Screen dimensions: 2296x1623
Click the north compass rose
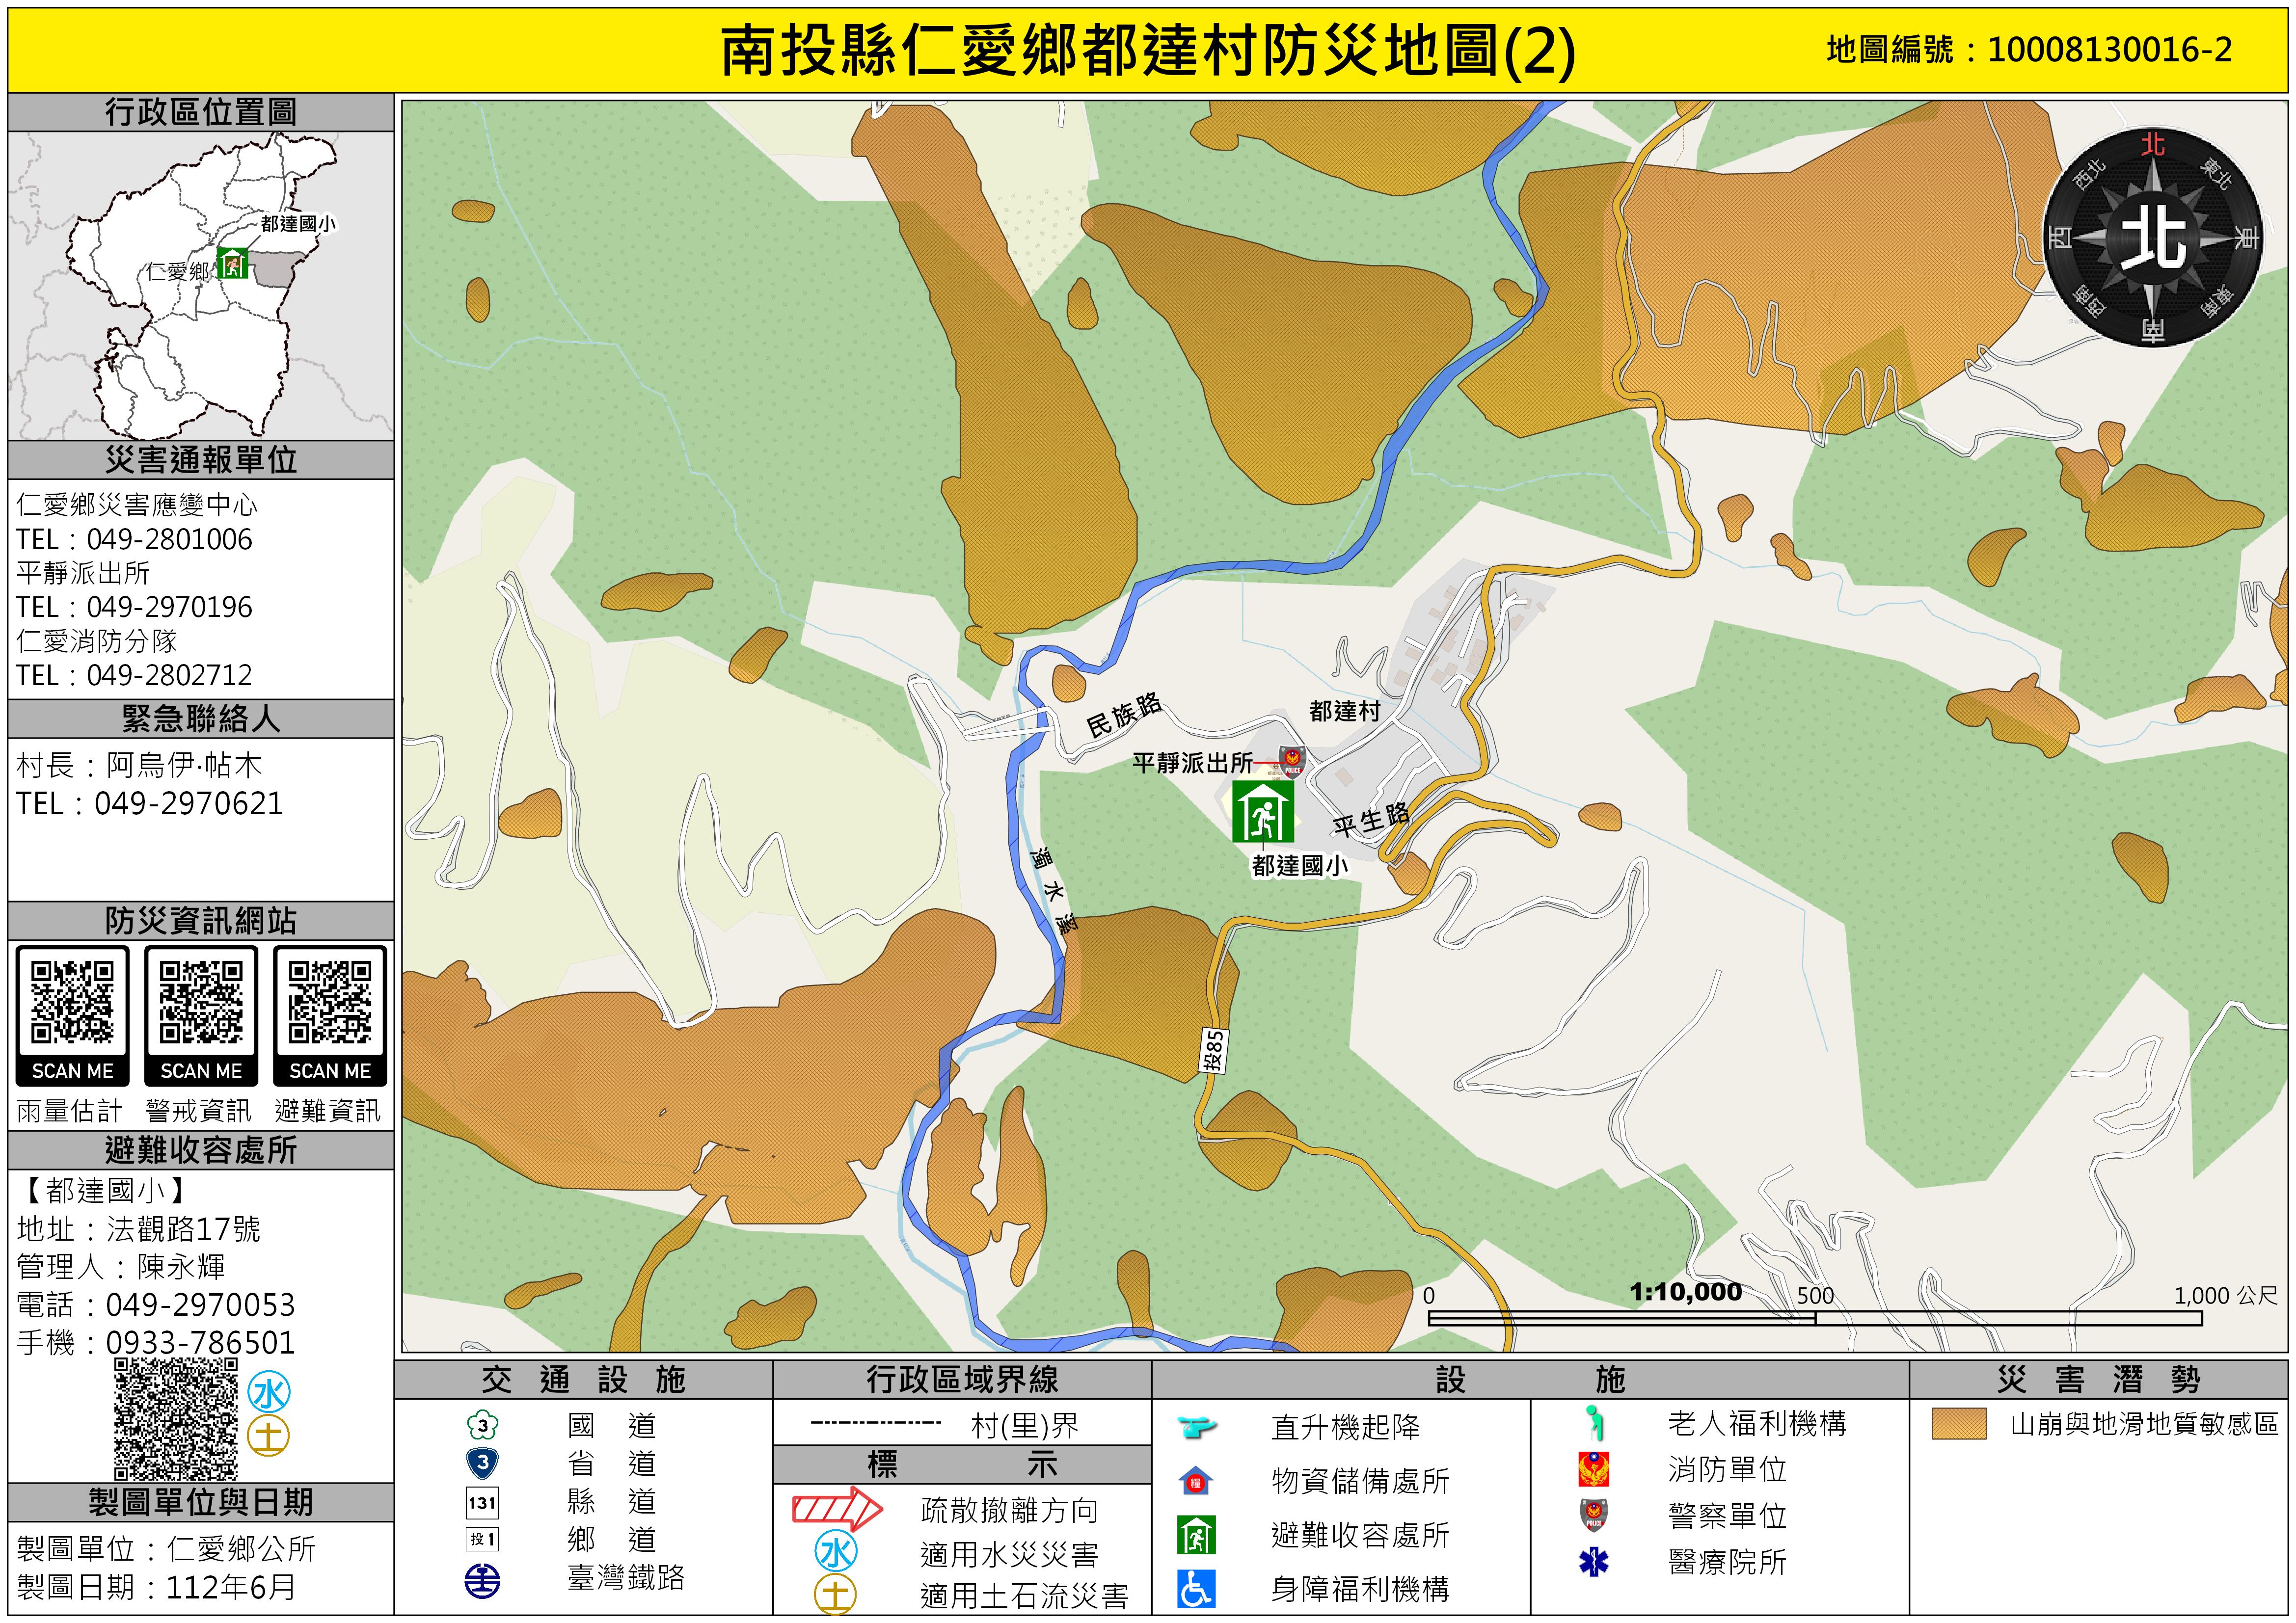(2152, 238)
